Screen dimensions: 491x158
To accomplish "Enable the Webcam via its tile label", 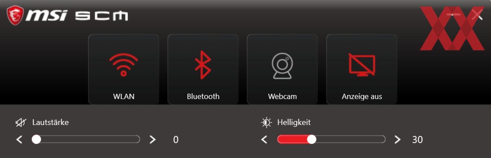I will pos(282,96).
